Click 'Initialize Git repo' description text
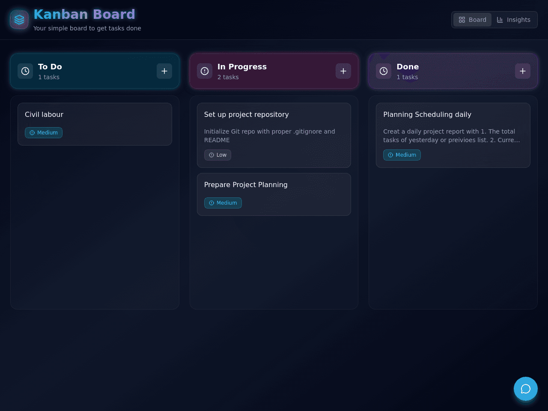The width and height of the screenshot is (548, 411). [270, 136]
